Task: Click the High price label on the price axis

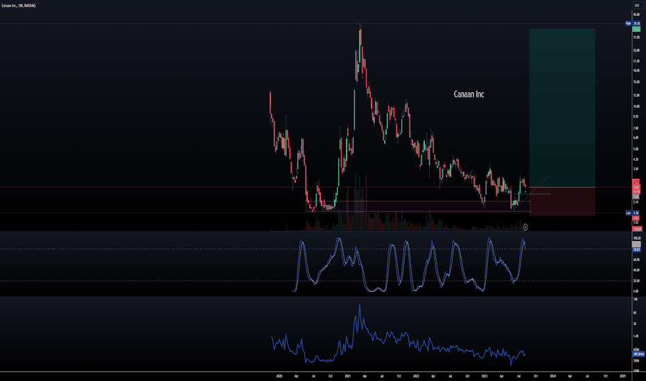Action: (633, 24)
